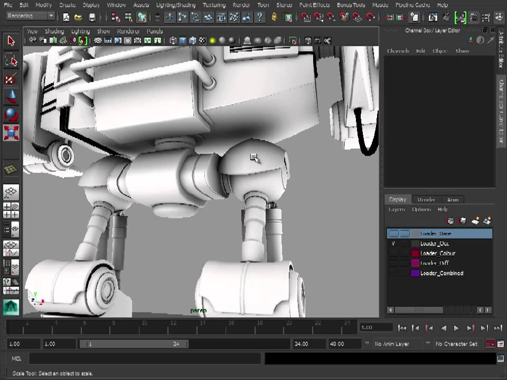Open scene using the folder icon
The image size is (507, 380).
coord(78,17)
